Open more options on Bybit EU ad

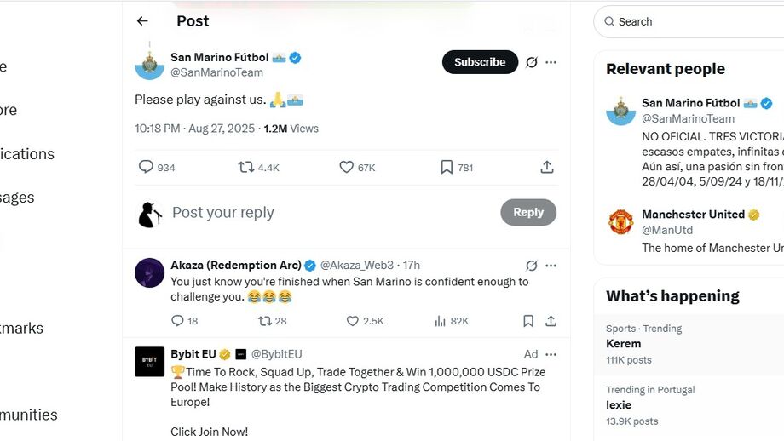(x=551, y=354)
